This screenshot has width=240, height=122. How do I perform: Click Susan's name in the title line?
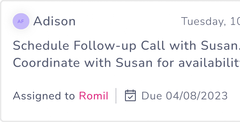220,46
